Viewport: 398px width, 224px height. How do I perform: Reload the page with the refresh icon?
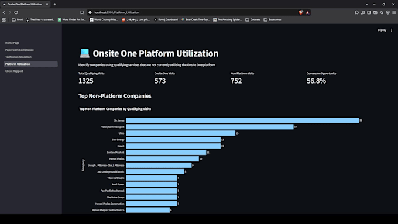16,12
